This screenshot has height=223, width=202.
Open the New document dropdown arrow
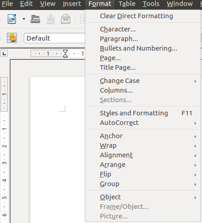(x=24, y=19)
